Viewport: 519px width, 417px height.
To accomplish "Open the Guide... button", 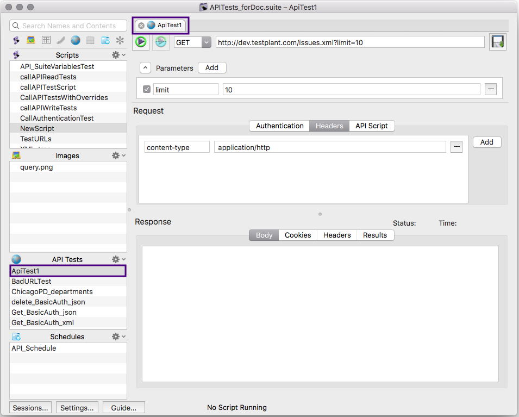I will [124, 408].
